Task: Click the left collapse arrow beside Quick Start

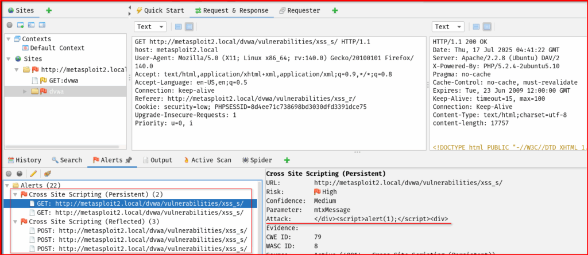Action: 129,7
